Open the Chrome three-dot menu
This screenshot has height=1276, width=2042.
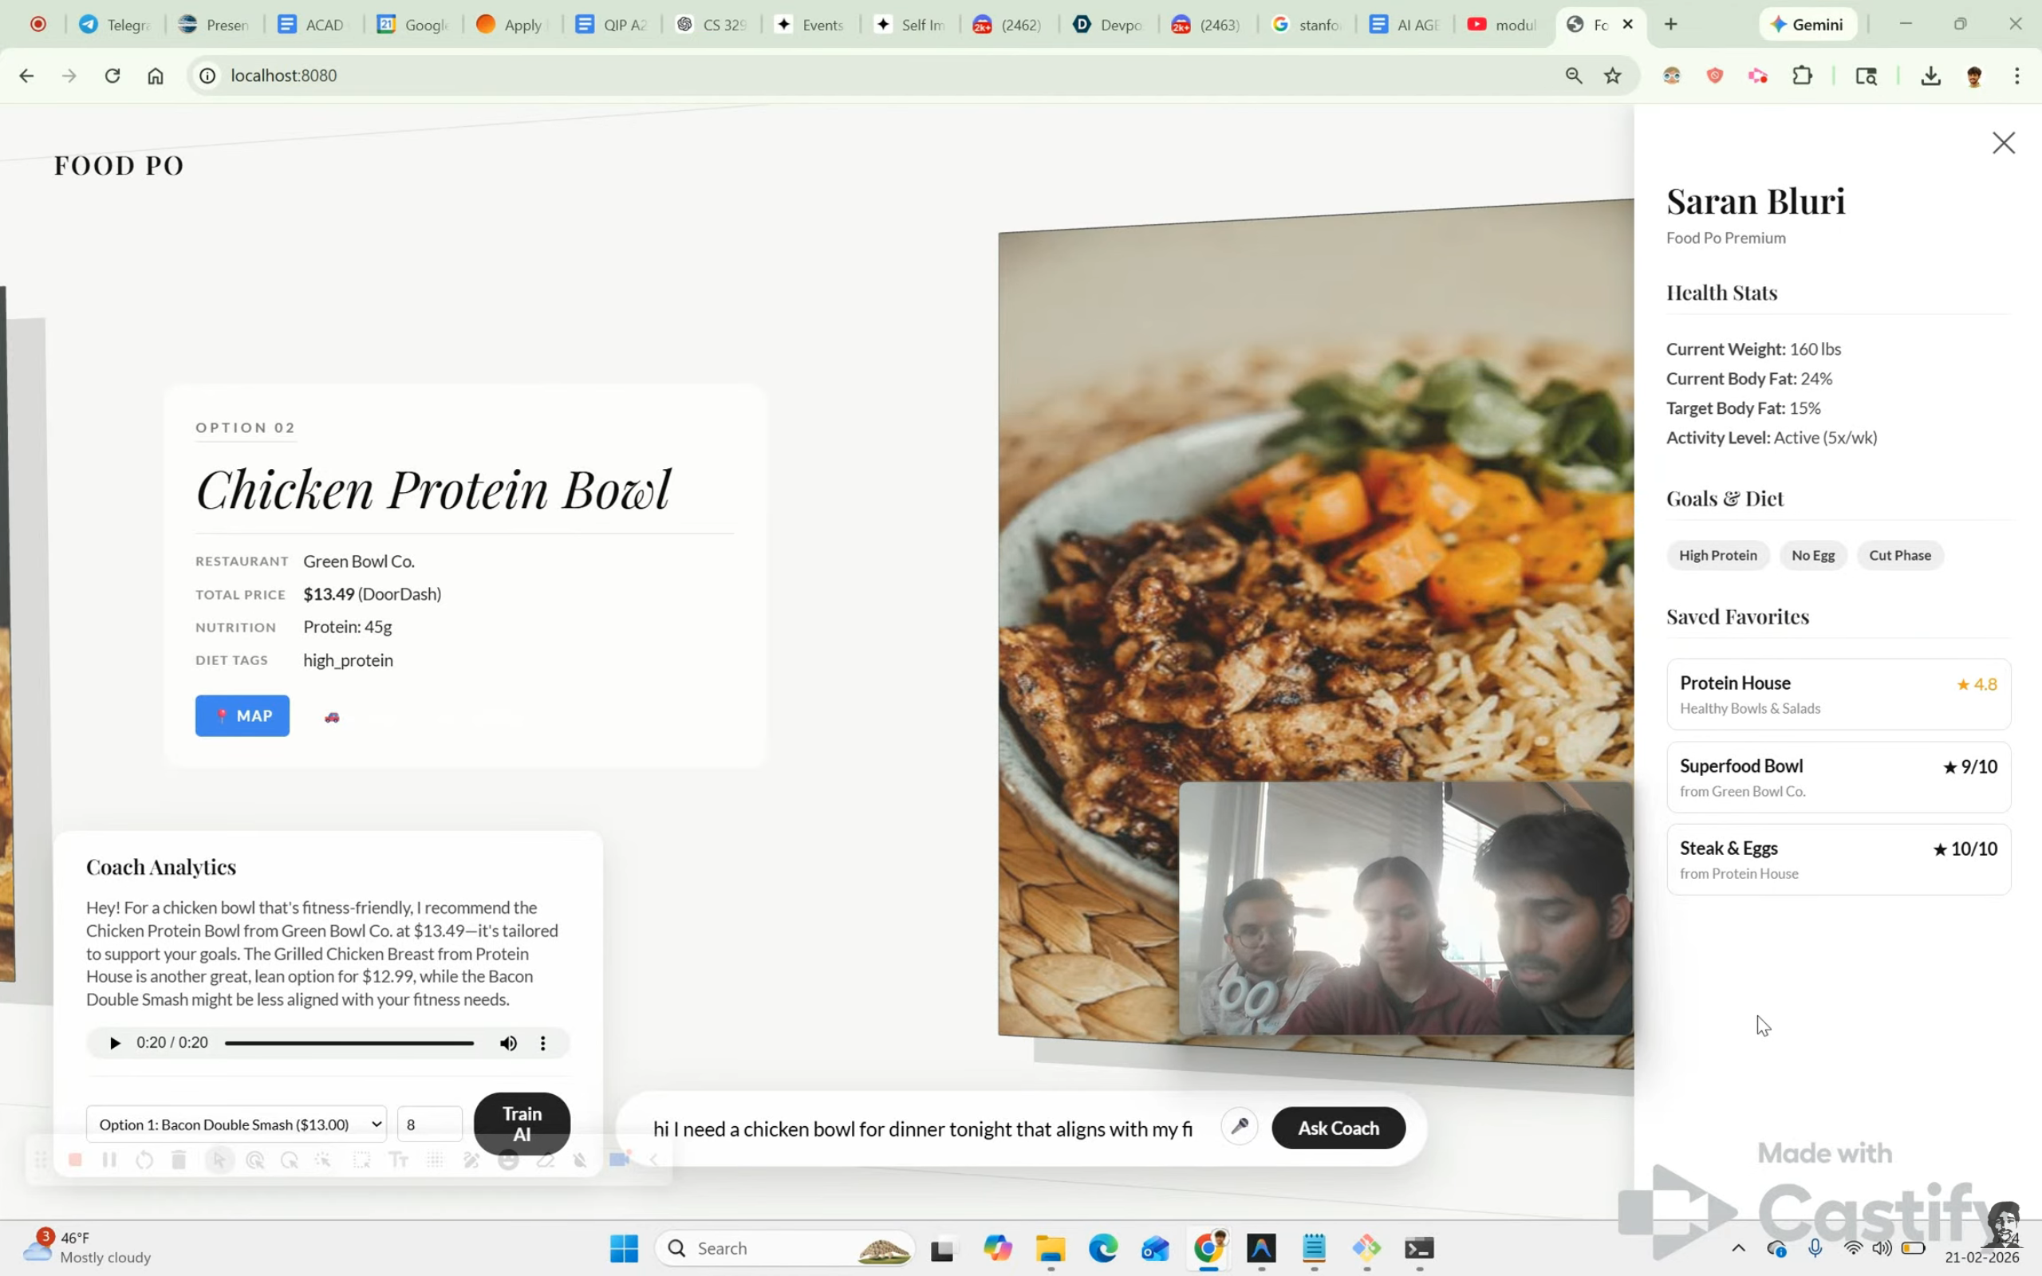click(x=2017, y=76)
